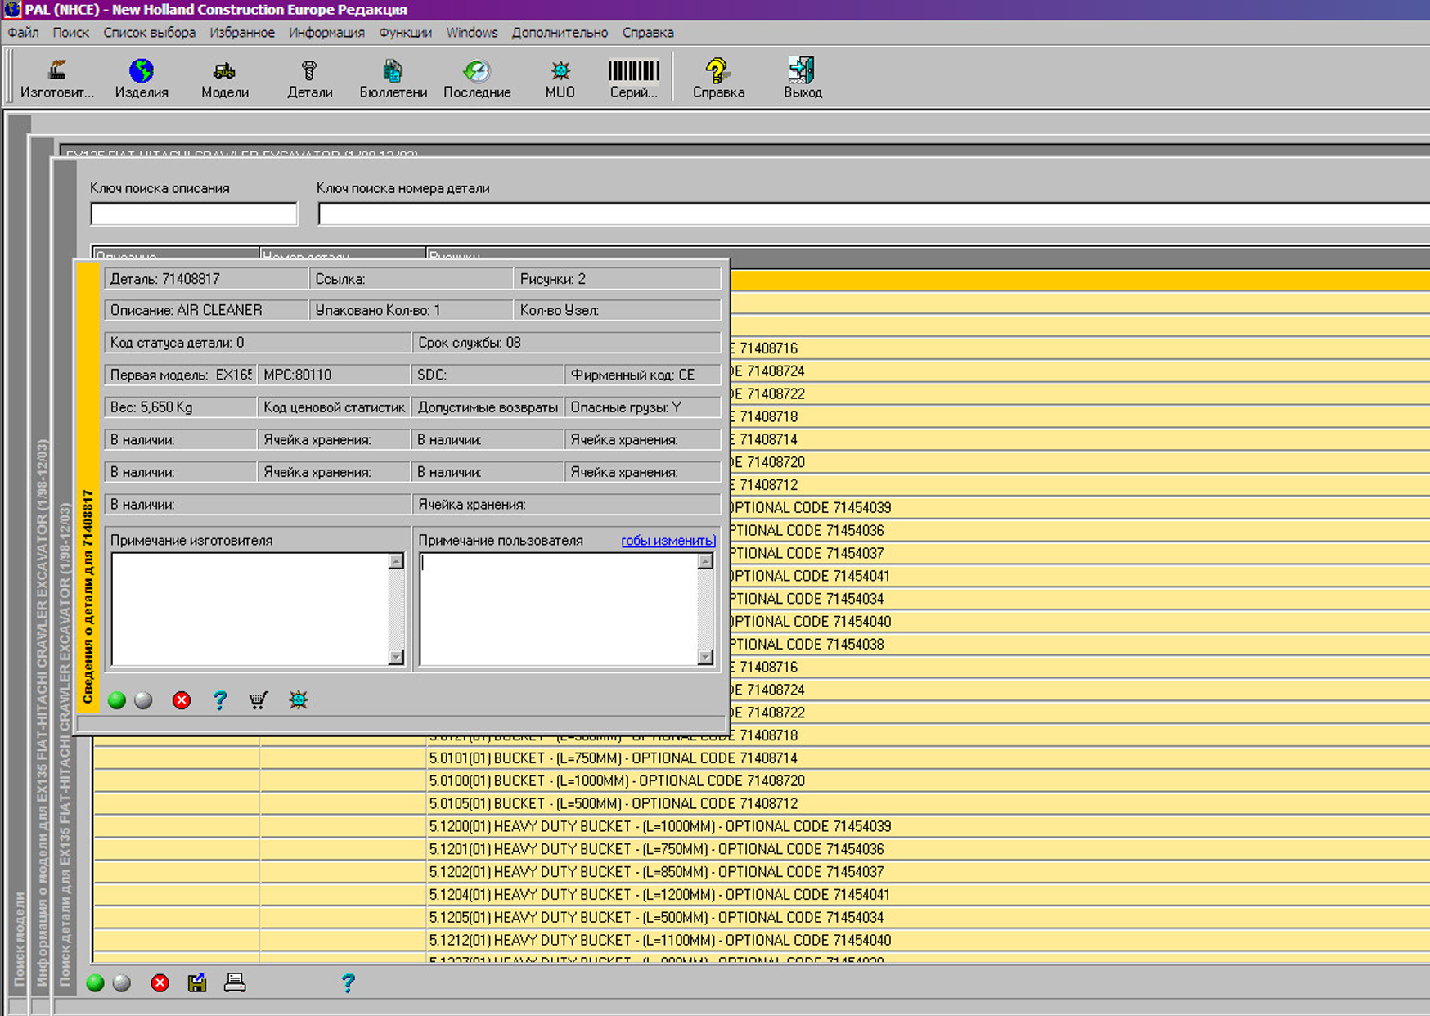Screen dimensions: 1430x1016
Task: Open the Файл menu
Action: (x=24, y=33)
